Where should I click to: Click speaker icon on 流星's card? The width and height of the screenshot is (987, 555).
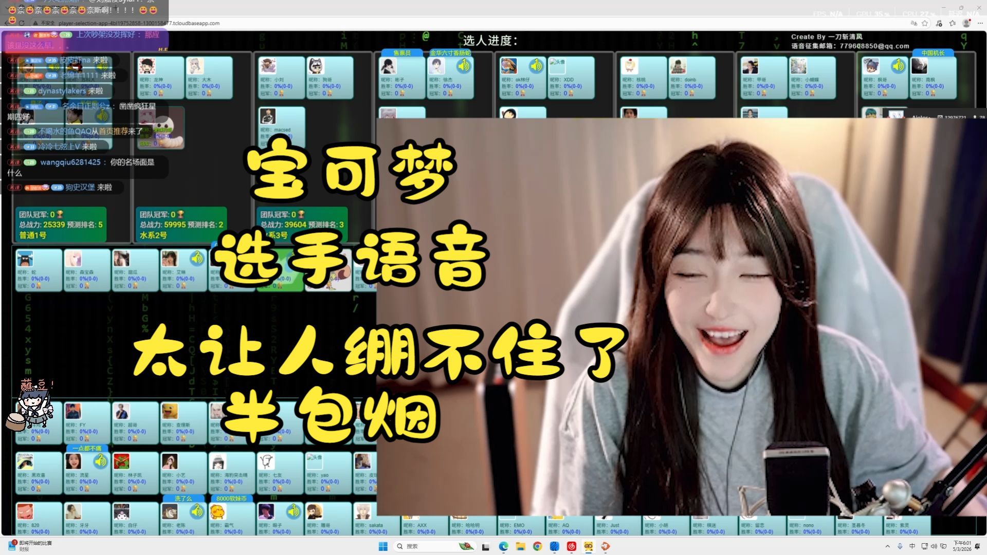[100, 461]
